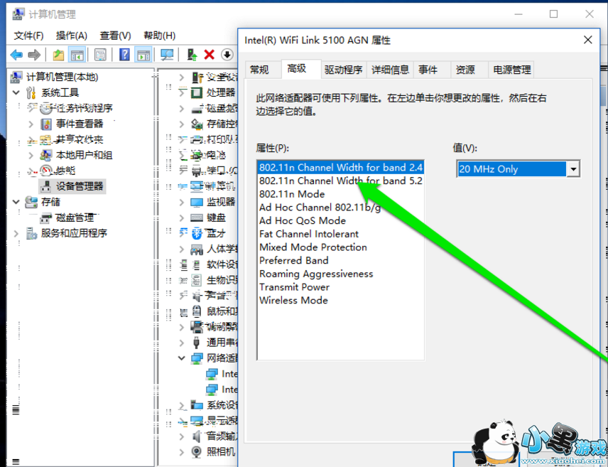Toggle the Show/Hide action pane icon
Image resolution: width=608 pixels, height=467 pixels.
[x=143, y=55]
